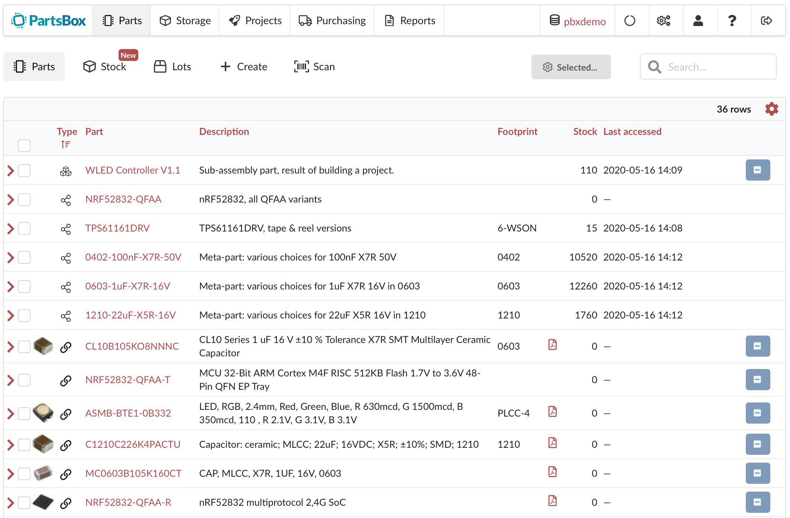Click the settings gear icon in table header
The height and width of the screenshot is (518, 790).
pyautogui.click(x=772, y=108)
